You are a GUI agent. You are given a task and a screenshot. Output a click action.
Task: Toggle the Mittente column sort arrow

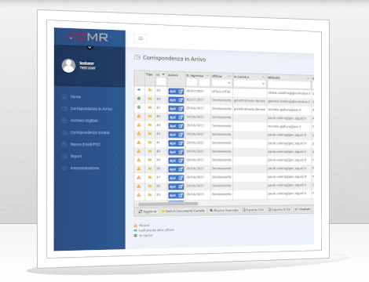point(308,78)
